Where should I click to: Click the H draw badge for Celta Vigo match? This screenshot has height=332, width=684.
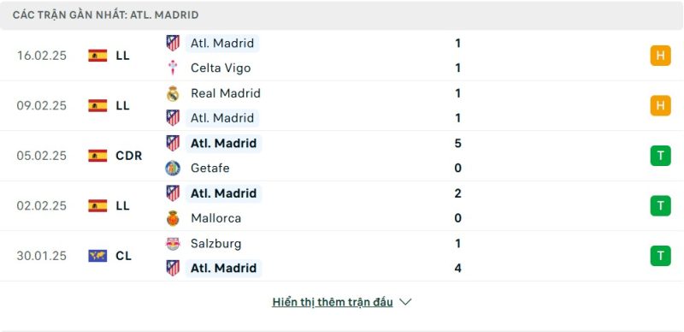[660, 56]
